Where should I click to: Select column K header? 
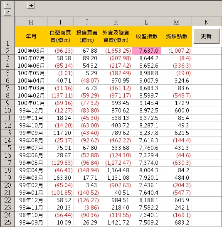(x=116, y=22)
